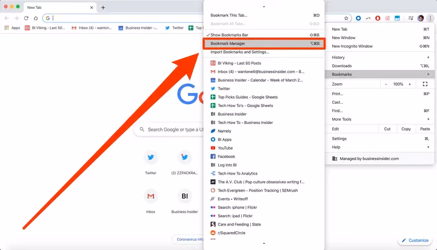The height and width of the screenshot is (250, 437).
Task: Go to the home page icon
Action: (36, 18)
